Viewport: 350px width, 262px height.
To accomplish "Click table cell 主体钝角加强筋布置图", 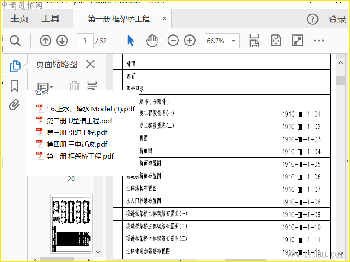I will [x=199, y=252].
